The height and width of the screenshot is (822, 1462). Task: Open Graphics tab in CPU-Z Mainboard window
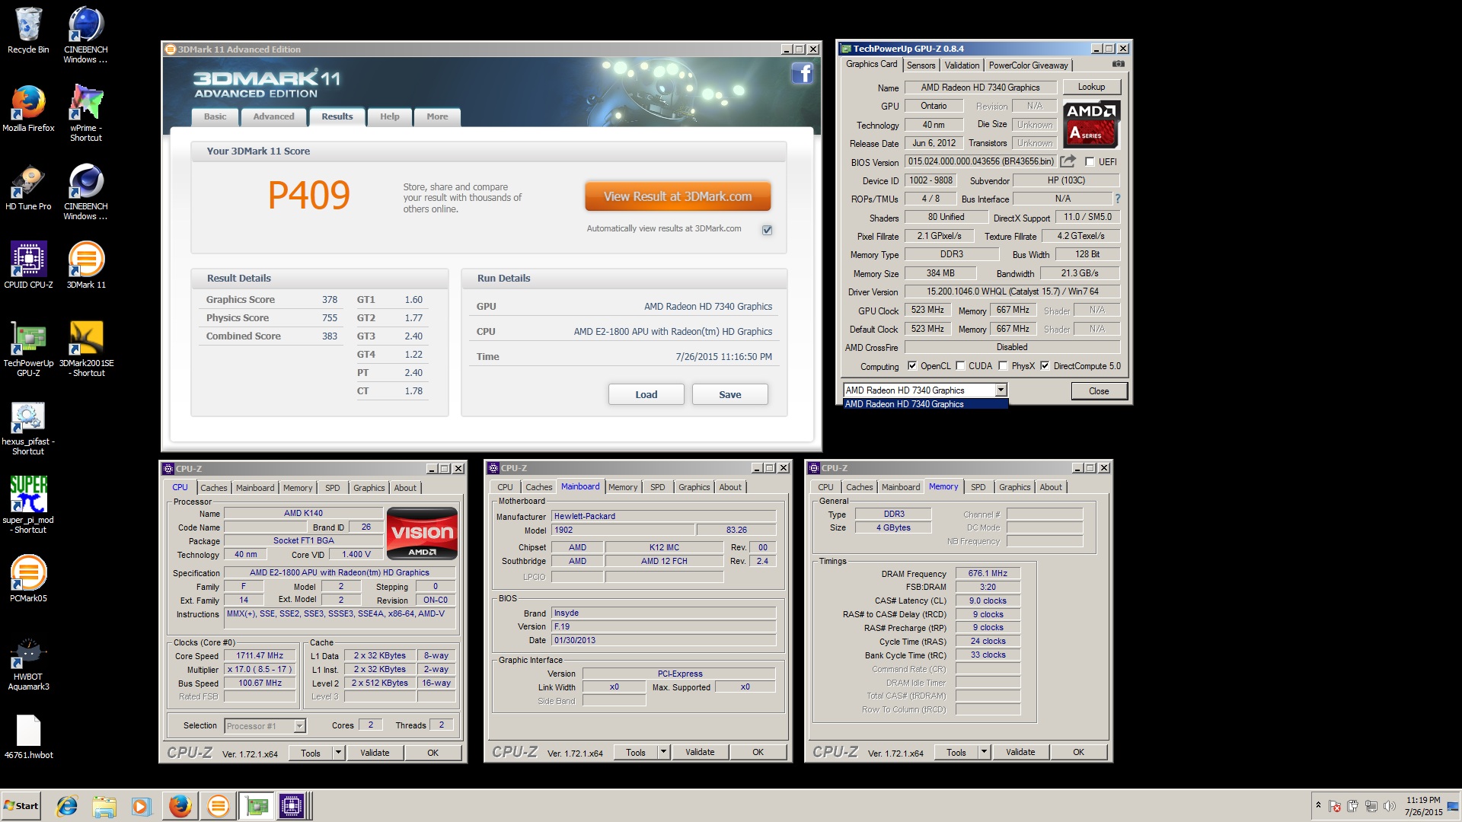pyautogui.click(x=694, y=487)
